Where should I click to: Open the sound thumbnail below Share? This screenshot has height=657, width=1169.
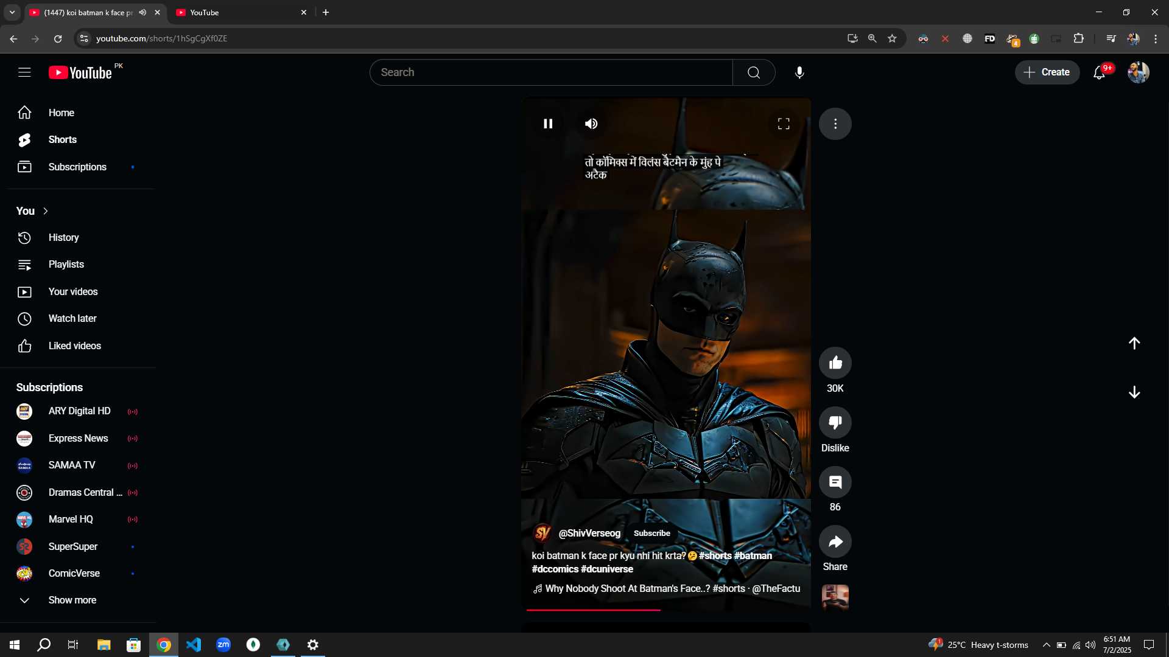click(835, 597)
